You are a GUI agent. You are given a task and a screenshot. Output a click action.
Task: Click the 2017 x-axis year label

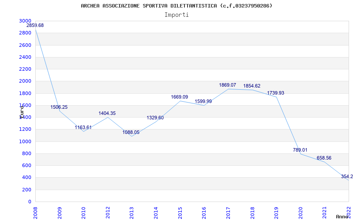coord(228,213)
